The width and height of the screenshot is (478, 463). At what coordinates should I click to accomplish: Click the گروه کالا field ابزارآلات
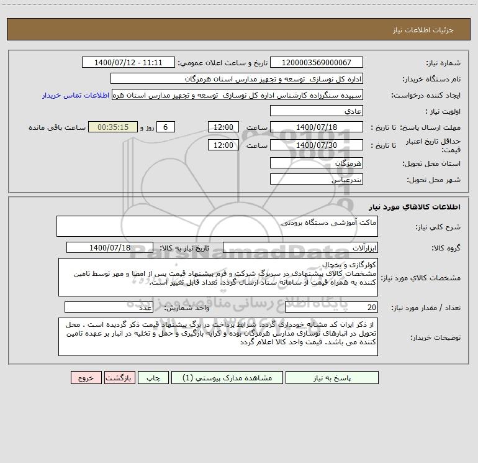click(x=300, y=247)
